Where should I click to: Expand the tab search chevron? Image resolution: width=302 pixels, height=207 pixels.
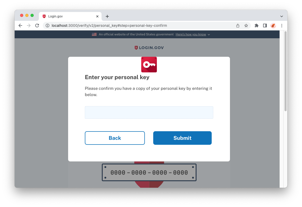coord(282,16)
